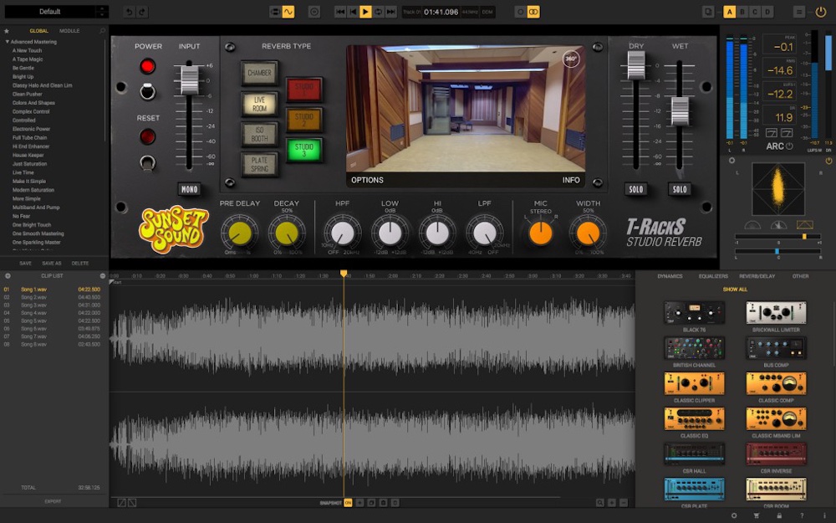This screenshot has height=523, width=836.
Task: Click the zoom magnifier below the waveform
Action: pos(599,503)
